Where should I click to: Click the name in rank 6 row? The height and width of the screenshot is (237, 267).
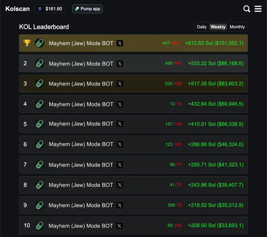point(81,144)
